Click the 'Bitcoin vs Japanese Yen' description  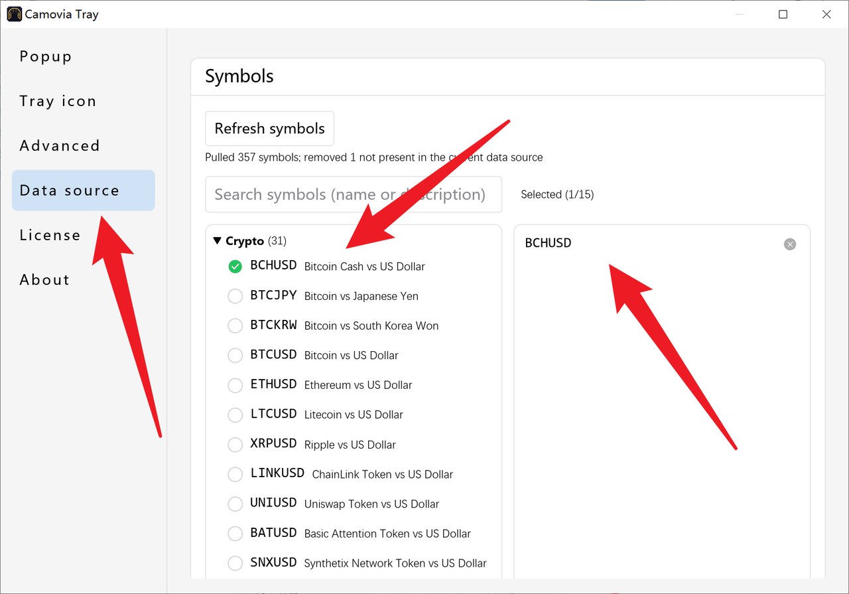pyautogui.click(x=361, y=296)
